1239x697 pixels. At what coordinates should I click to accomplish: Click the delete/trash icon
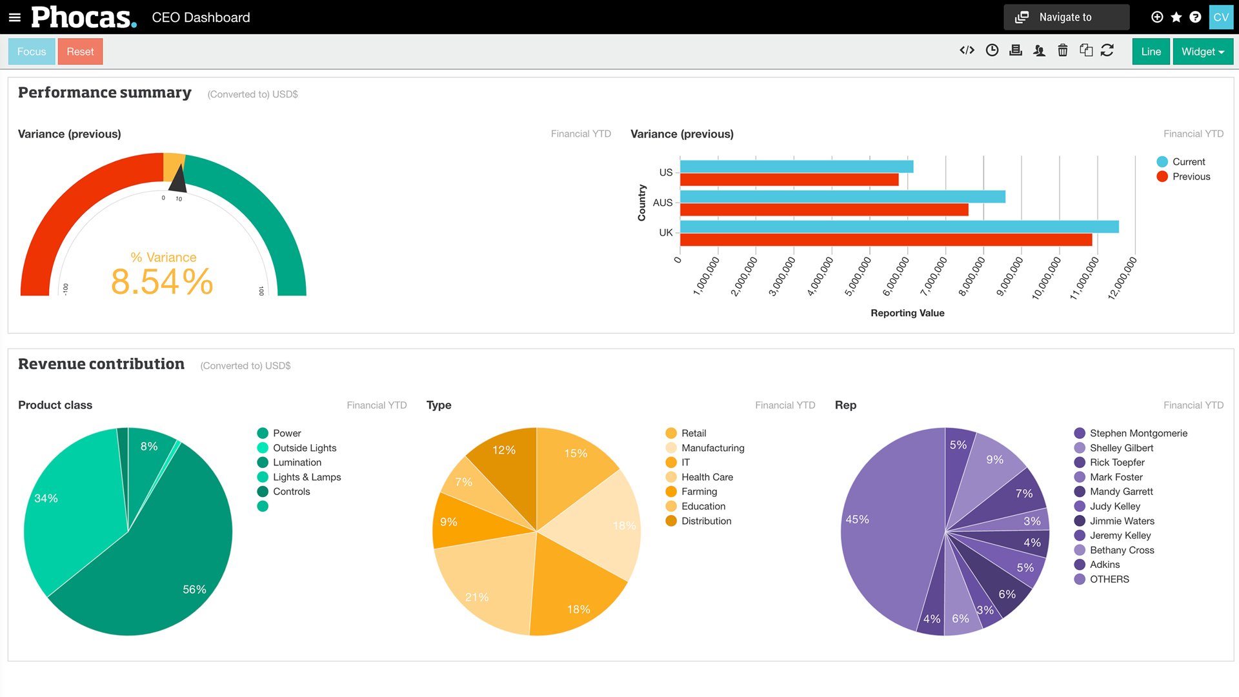(1062, 51)
